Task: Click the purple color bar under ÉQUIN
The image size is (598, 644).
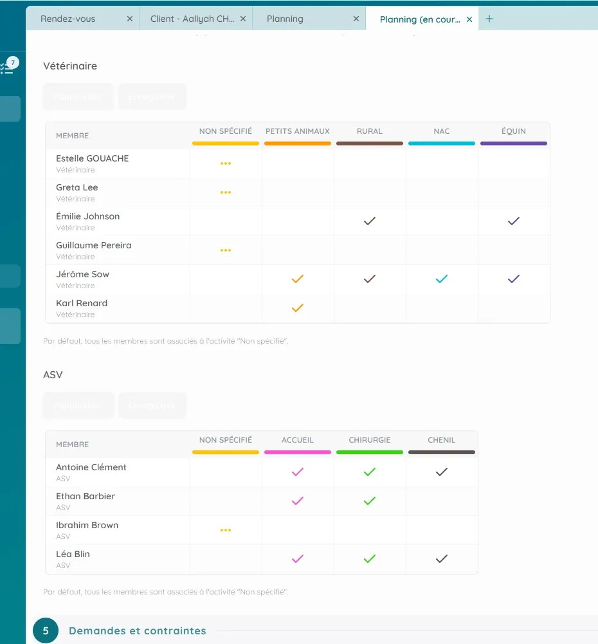Action: [x=513, y=143]
